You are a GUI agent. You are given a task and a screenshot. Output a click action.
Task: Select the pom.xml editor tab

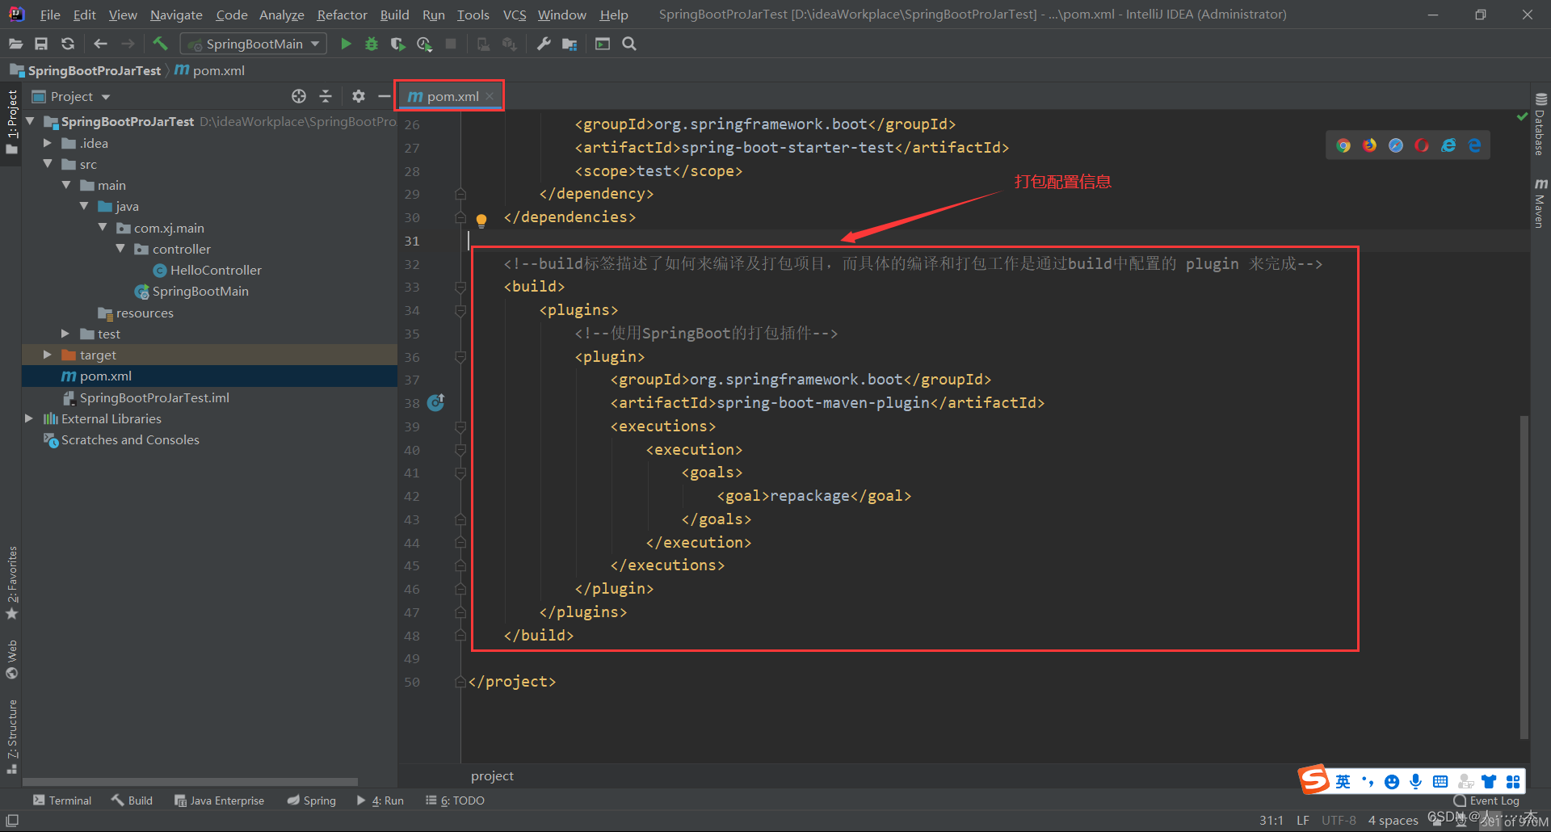pyautogui.click(x=452, y=96)
